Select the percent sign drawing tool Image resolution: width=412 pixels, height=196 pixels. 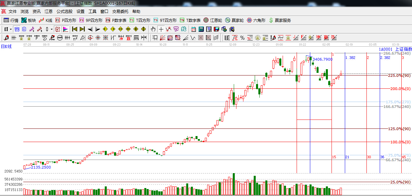tap(242, 38)
